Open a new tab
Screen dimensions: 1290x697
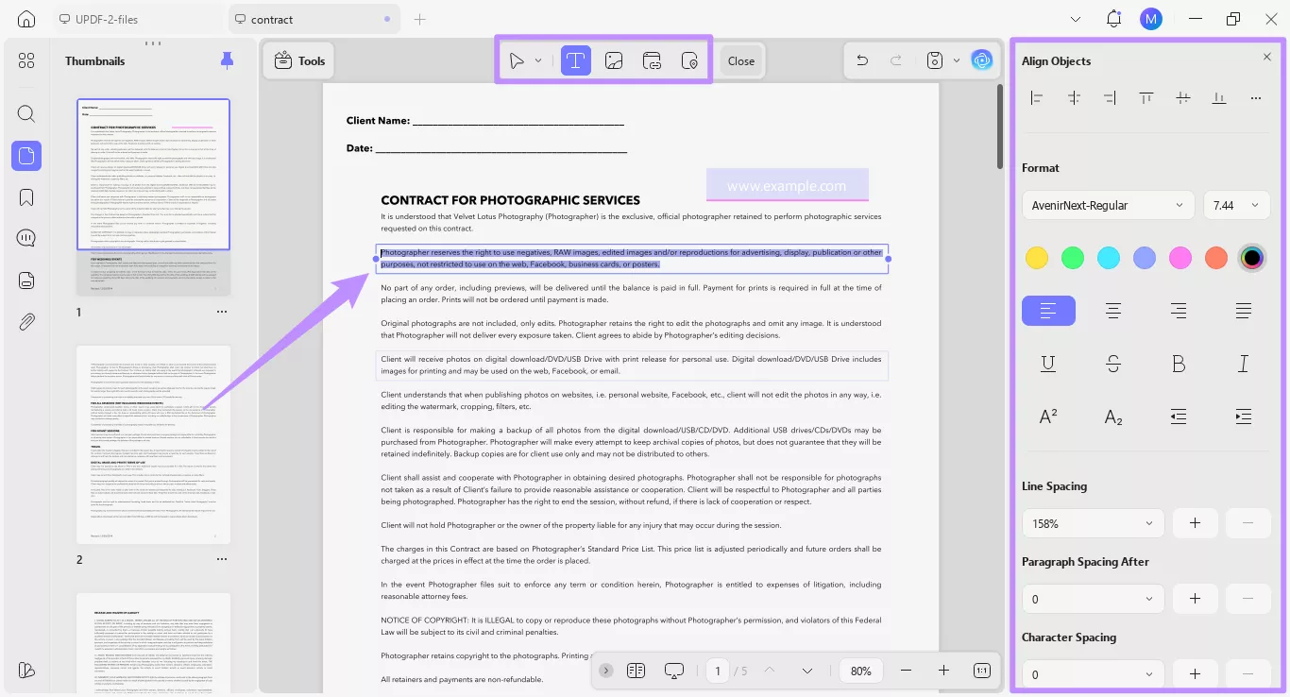420,19
